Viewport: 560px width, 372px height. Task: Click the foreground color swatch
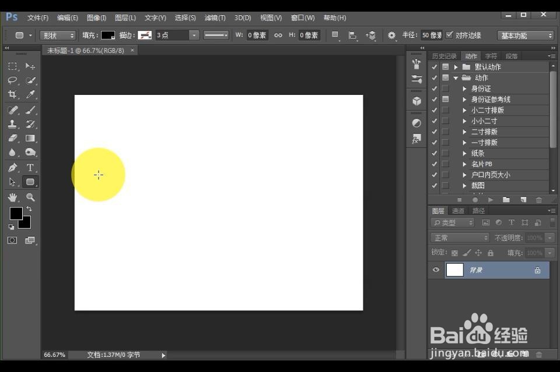[16, 214]
